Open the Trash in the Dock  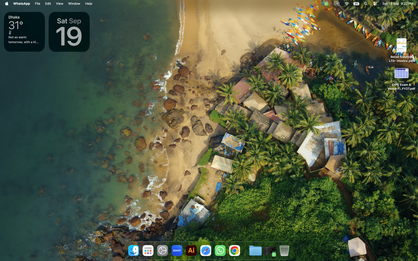[x=284, y=251]
